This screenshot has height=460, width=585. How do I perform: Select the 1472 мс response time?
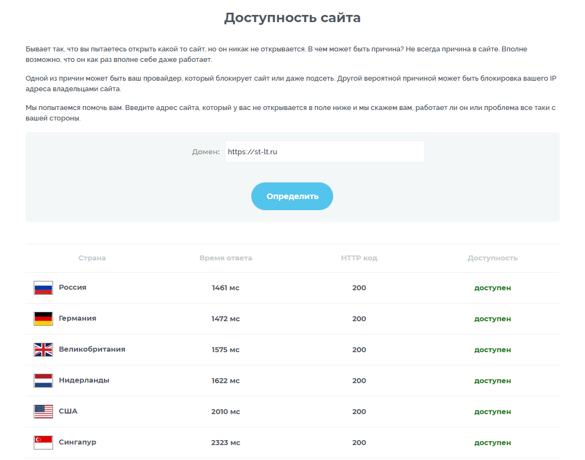click(226, 319)
